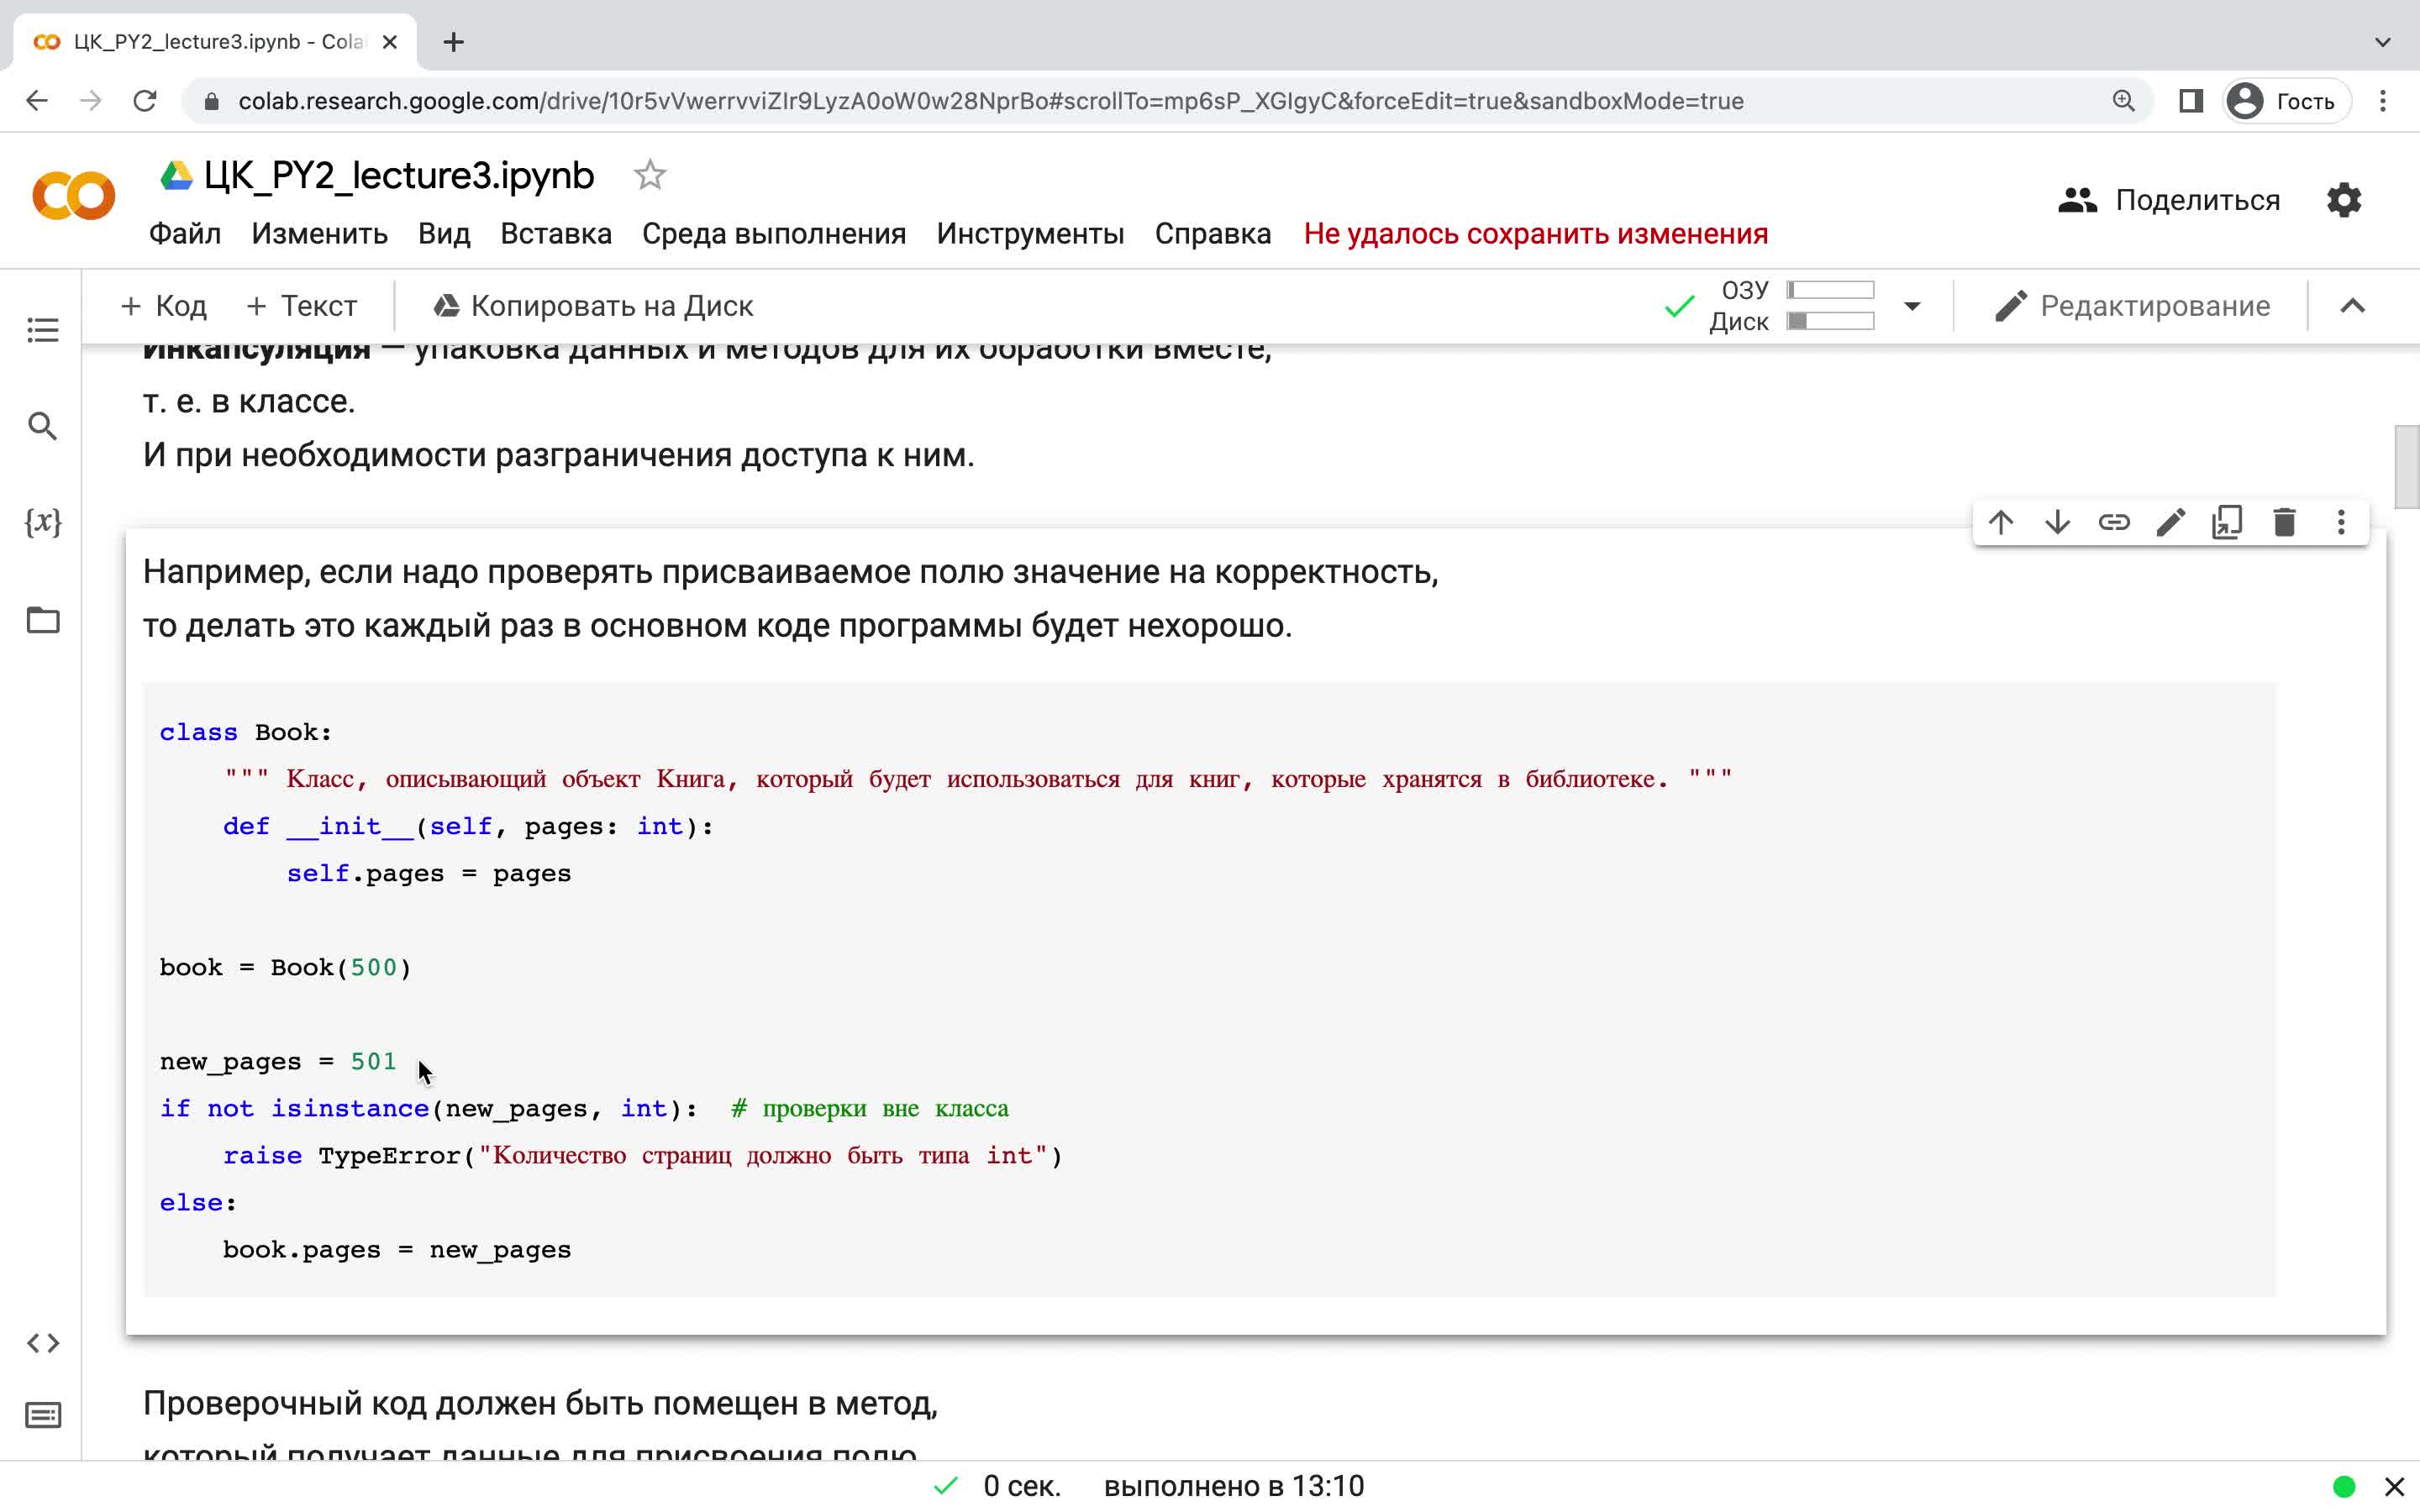This screenshot has height=1512, width=2420.
Task: Click the "выполнено в 13:10" status text
Action: coord(1234,1487)
